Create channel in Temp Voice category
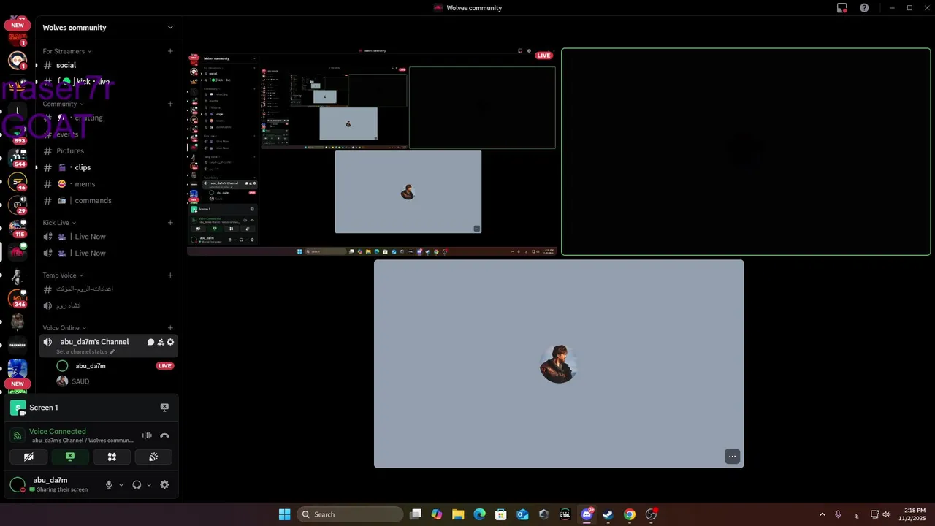Screen dimensions: 935x526 [170, 275]
